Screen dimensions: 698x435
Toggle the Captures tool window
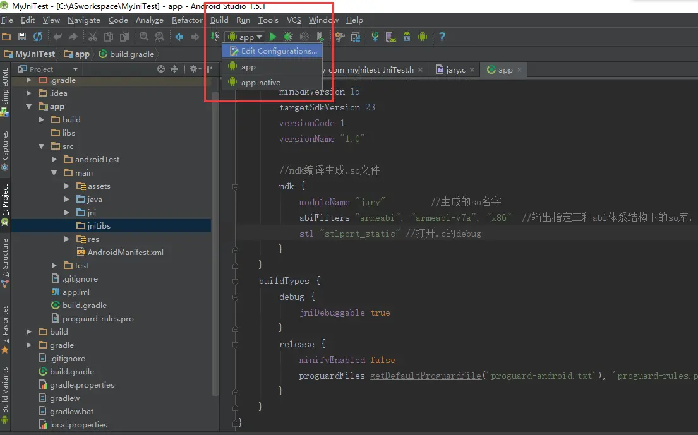(x=5, y=150)
